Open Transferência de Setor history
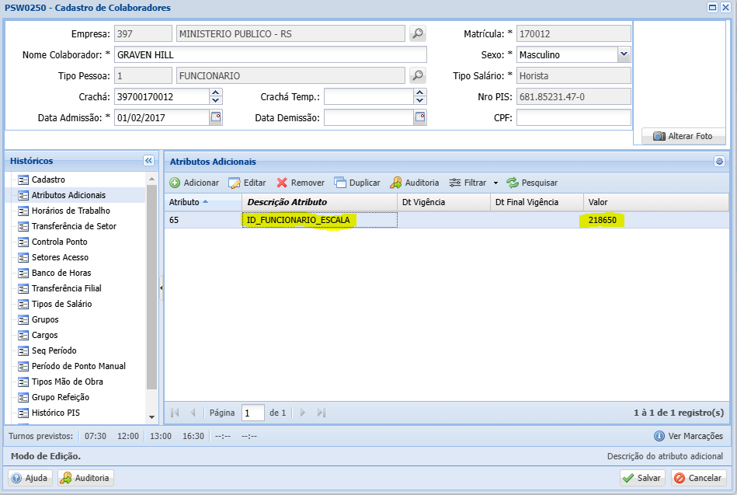This screenshot has width=737, height=495. click(x=74, y=226)
